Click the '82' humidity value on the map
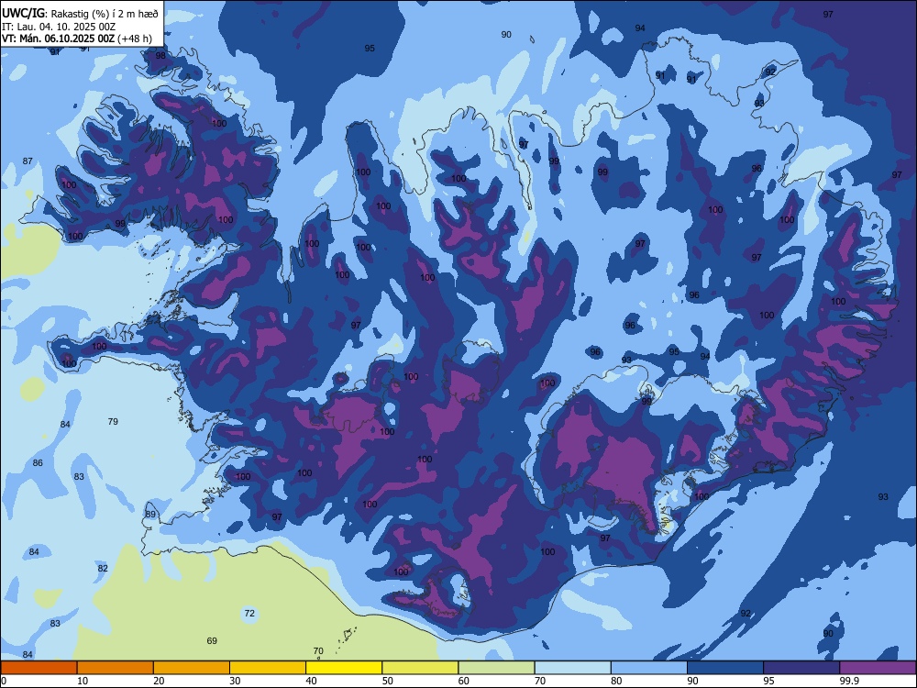The height and width of the screenshot is (688, 917). pos(103,568)
